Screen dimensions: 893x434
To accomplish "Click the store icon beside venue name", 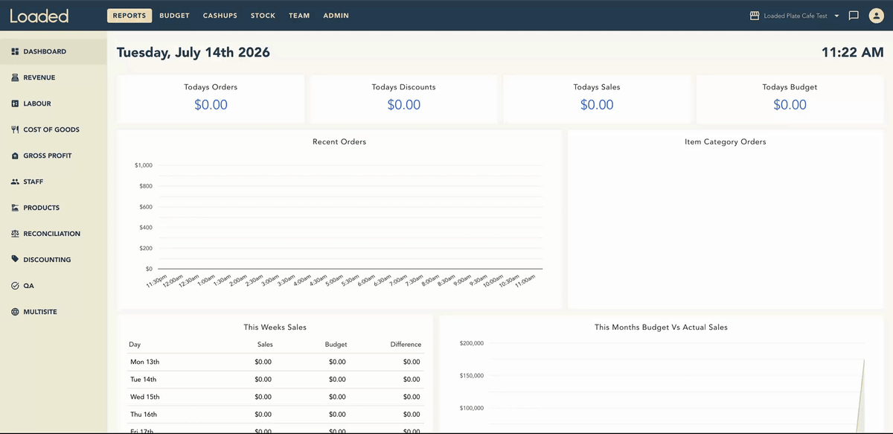I will click(755, 16).
